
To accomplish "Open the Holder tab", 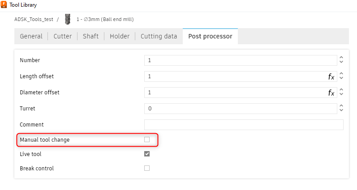I will tap(120, 36).
